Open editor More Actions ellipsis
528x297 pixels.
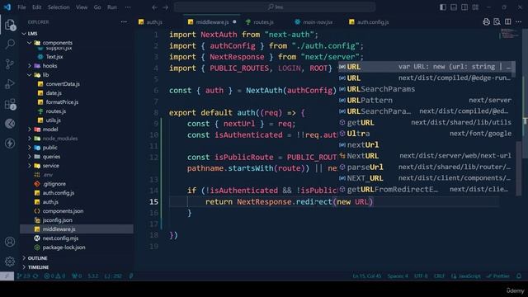point(519,22)
